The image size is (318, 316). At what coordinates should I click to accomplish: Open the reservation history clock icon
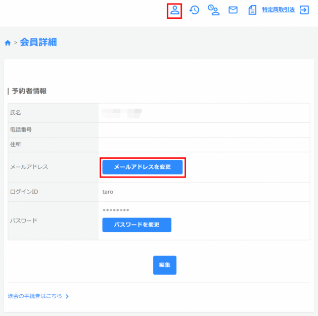coord(194,10)
